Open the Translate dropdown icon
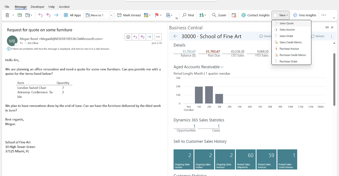The width and height of the screenshot is (339, 176). tap(203, 15)
